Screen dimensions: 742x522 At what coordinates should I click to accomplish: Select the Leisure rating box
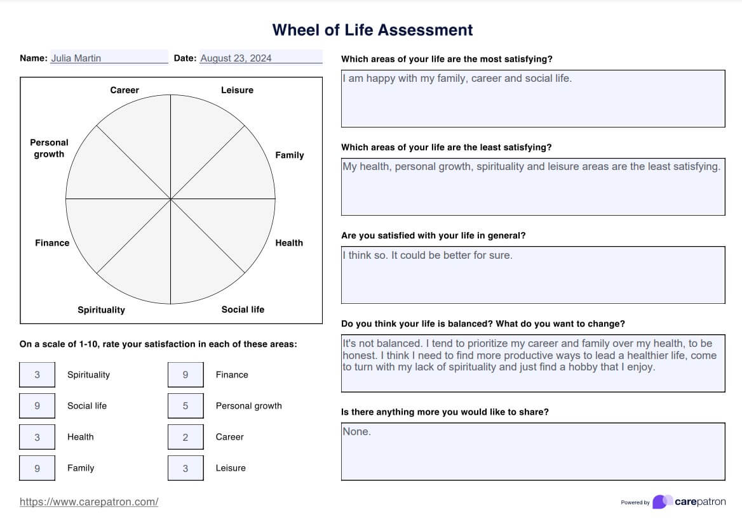tap(185, 468)
